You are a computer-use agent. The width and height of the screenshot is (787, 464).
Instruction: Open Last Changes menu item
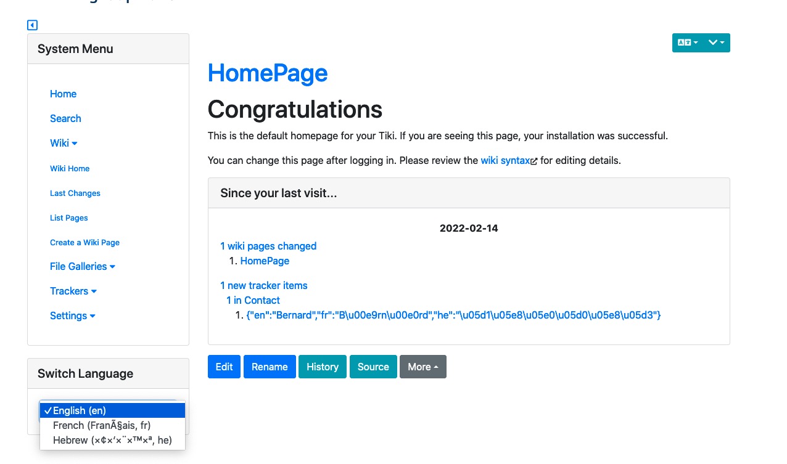(75, 193)
